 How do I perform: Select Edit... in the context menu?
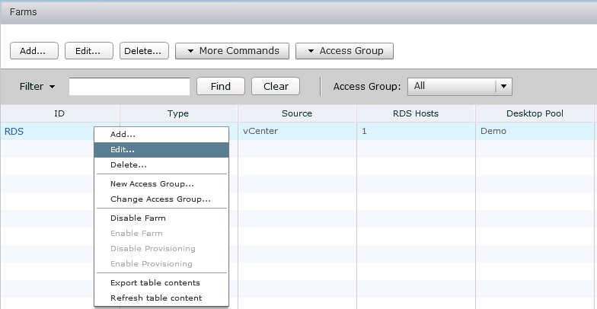[x=123, y=150]
